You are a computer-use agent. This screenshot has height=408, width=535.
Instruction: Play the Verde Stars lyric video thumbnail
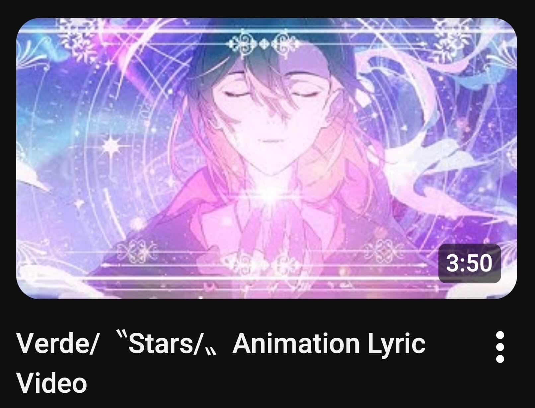pos(267,158)
